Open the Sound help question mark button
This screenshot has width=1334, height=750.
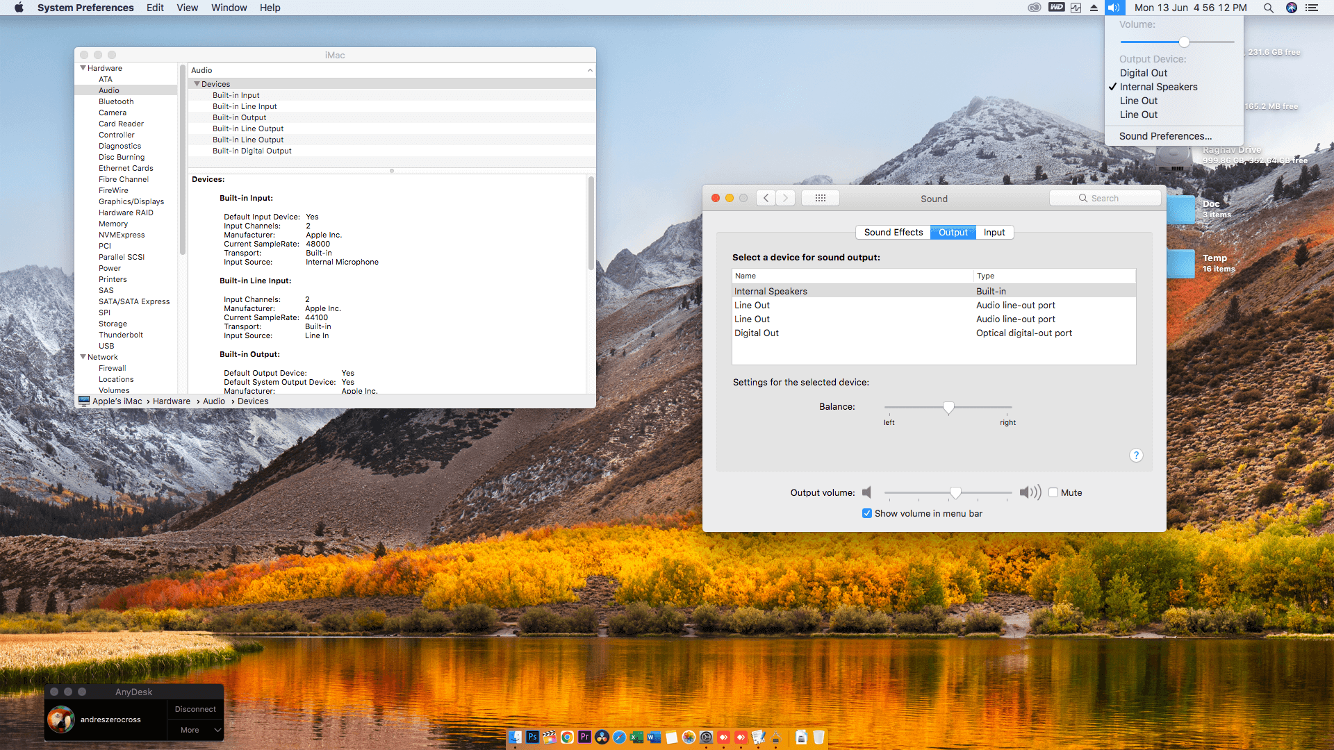tap(1136, 456)
